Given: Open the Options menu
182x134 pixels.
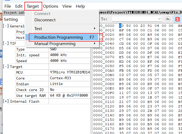Looking at the screenshot, I should point(51,6).
